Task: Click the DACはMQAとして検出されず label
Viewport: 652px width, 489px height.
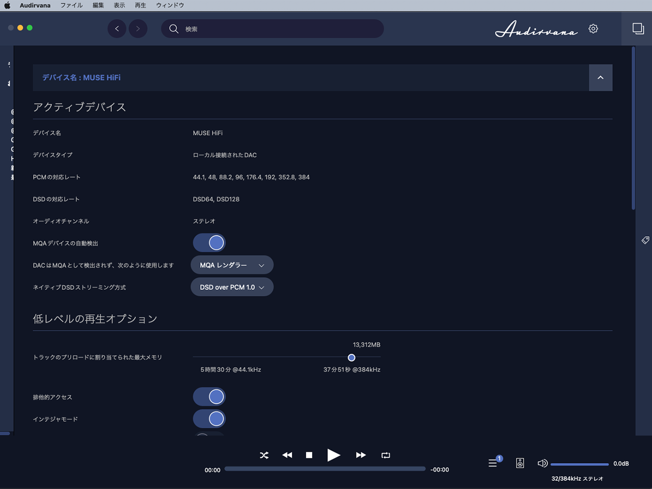Action: coord(103,265)
